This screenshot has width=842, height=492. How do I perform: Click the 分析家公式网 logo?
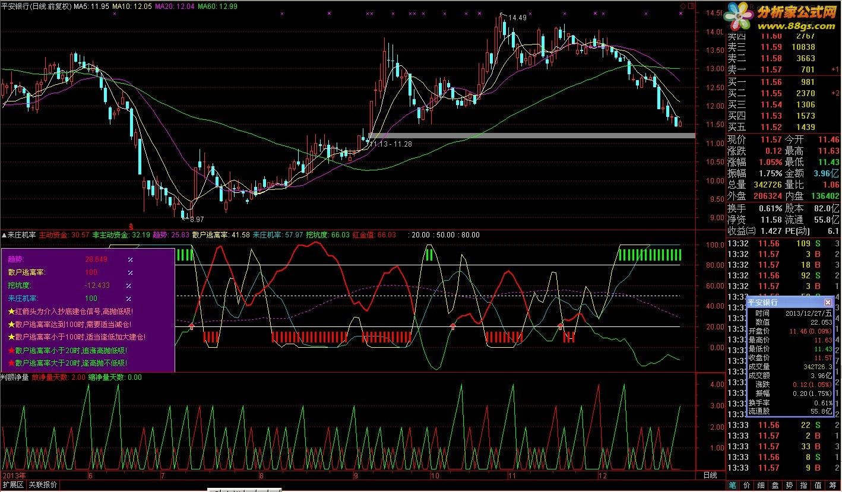781,17
